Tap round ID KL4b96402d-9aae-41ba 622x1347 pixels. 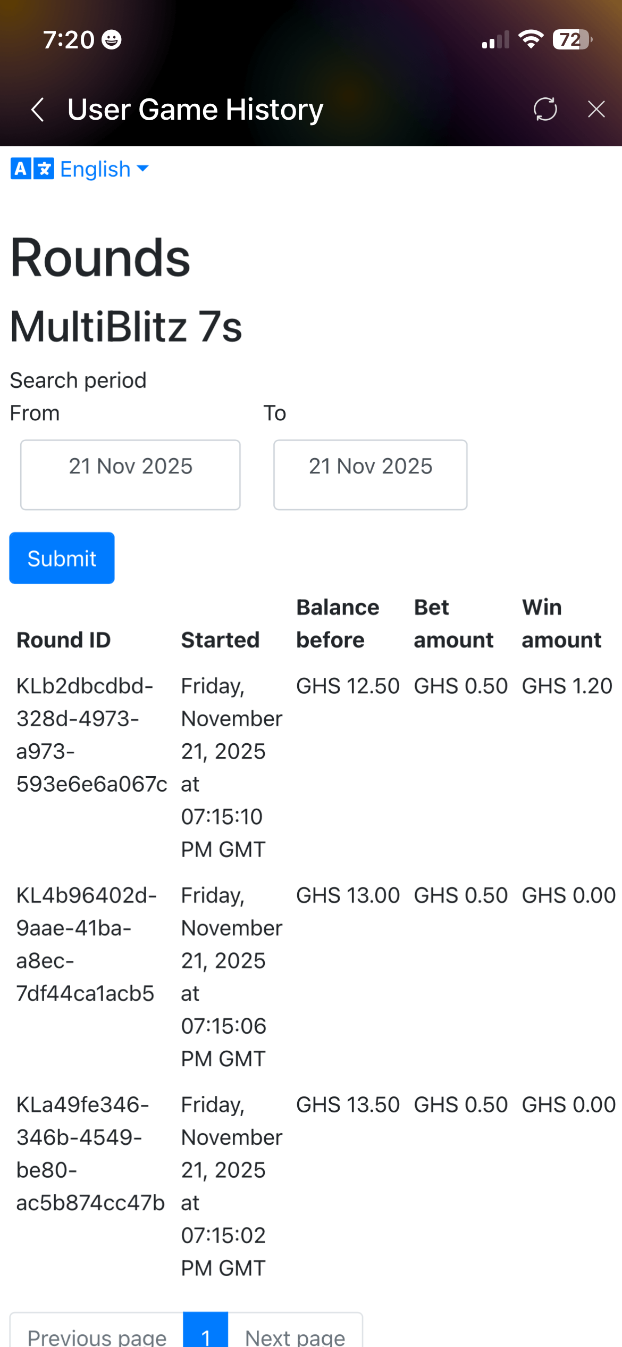coord(85,944)
